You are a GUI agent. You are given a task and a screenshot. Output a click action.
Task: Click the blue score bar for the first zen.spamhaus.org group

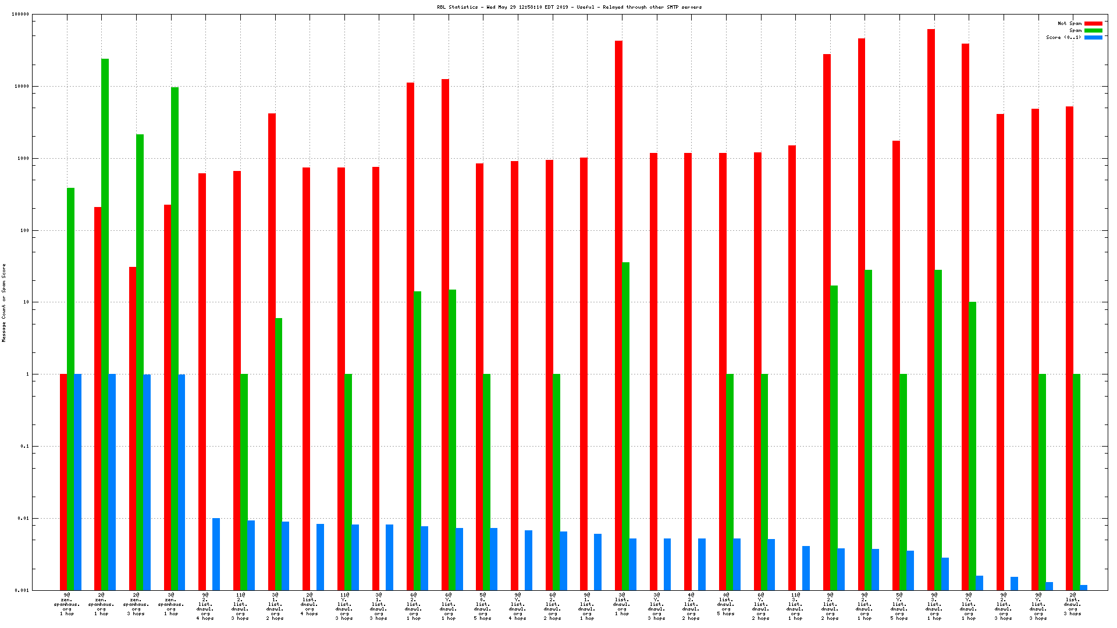(77, 481)
